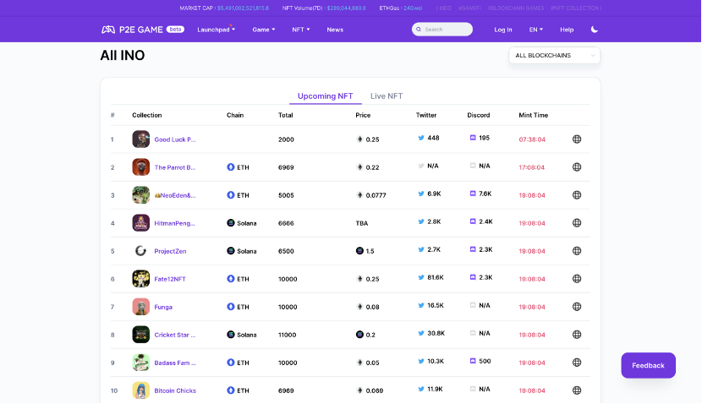Open website globe icon for Bitcoin Chicks
702x404 pixels.
(577, 390)
